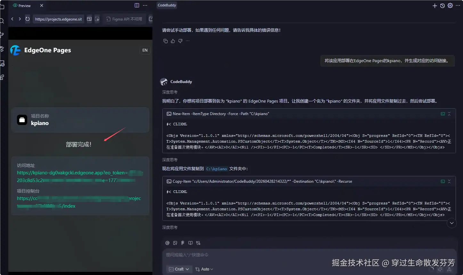Open preview in external browser icon
Viewport: 463px width, 275px height.
(151, 19)
